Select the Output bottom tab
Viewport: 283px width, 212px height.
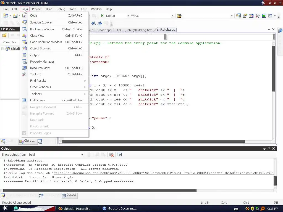69,195
